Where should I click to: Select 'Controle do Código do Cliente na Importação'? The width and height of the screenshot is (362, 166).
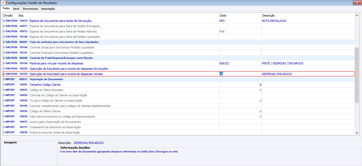178,95
